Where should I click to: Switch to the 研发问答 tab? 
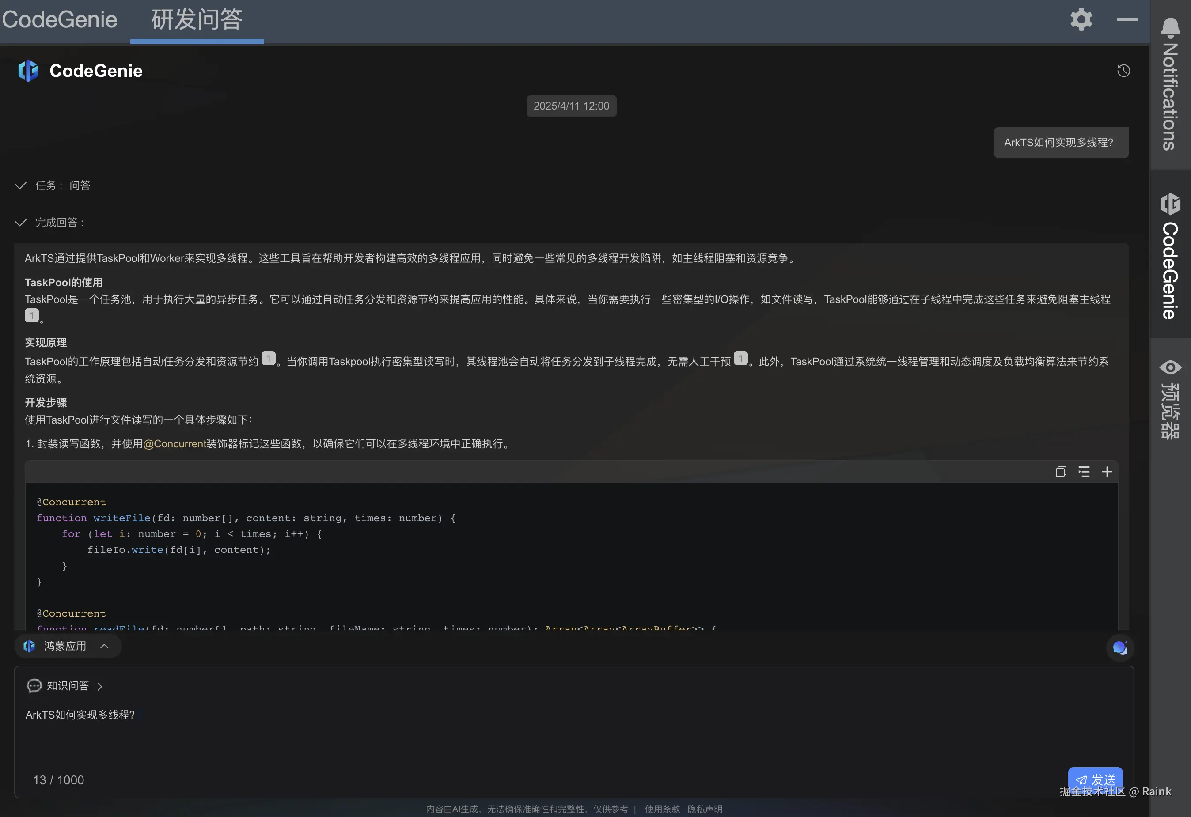click(x=197, y=20)
